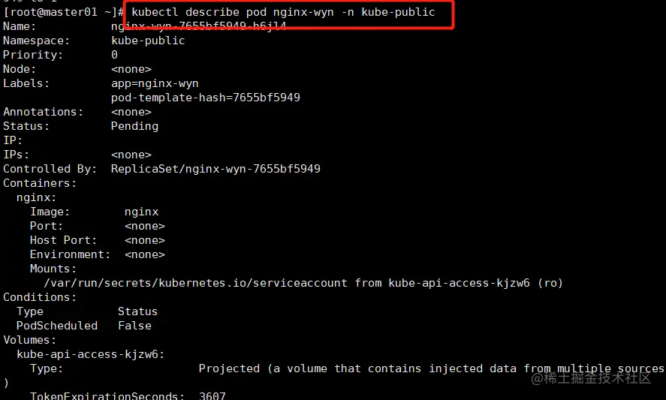The width and height of the screenshot is (666, 400).
Task: Click the root@master01 shell prompt
Action: pyautogui.click(x=63, y=12)
